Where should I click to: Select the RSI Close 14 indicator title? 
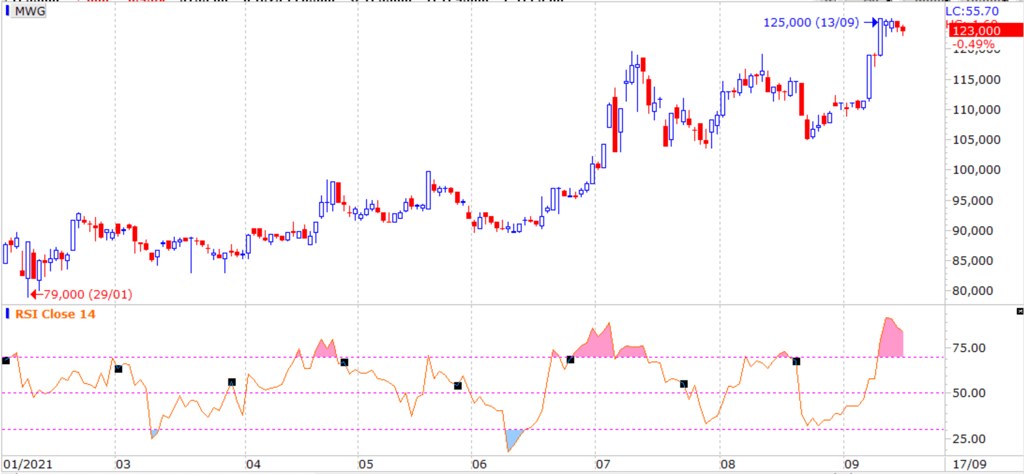[x=55, y=315]
